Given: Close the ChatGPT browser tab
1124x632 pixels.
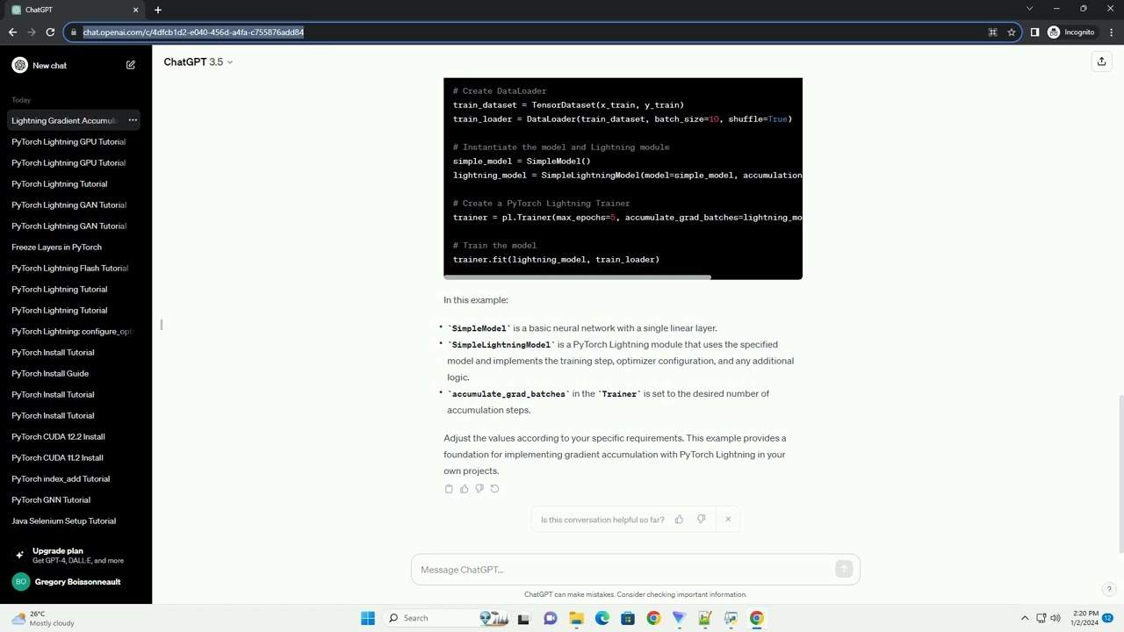Looking at the screenshot, I should click(x=136, y=10).
